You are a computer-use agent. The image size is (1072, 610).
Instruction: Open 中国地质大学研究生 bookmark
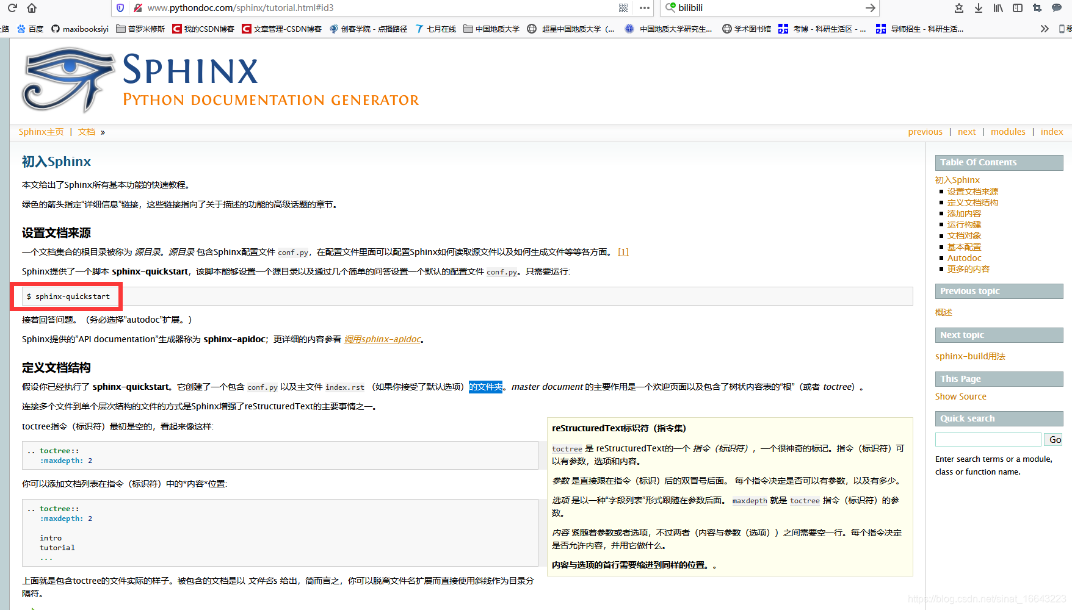668,29
